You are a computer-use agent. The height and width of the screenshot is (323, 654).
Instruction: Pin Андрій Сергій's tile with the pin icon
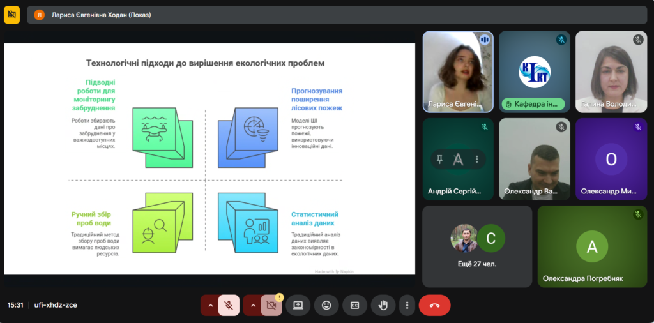(439, 160)
